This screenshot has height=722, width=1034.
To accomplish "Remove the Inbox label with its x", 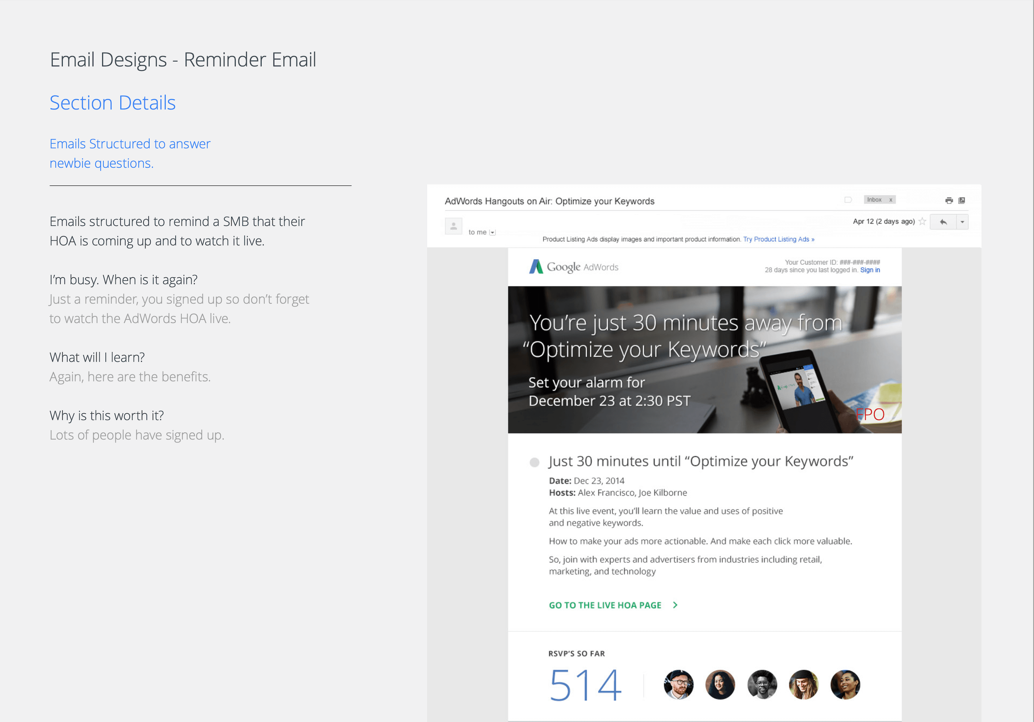I will click(890, 200).
